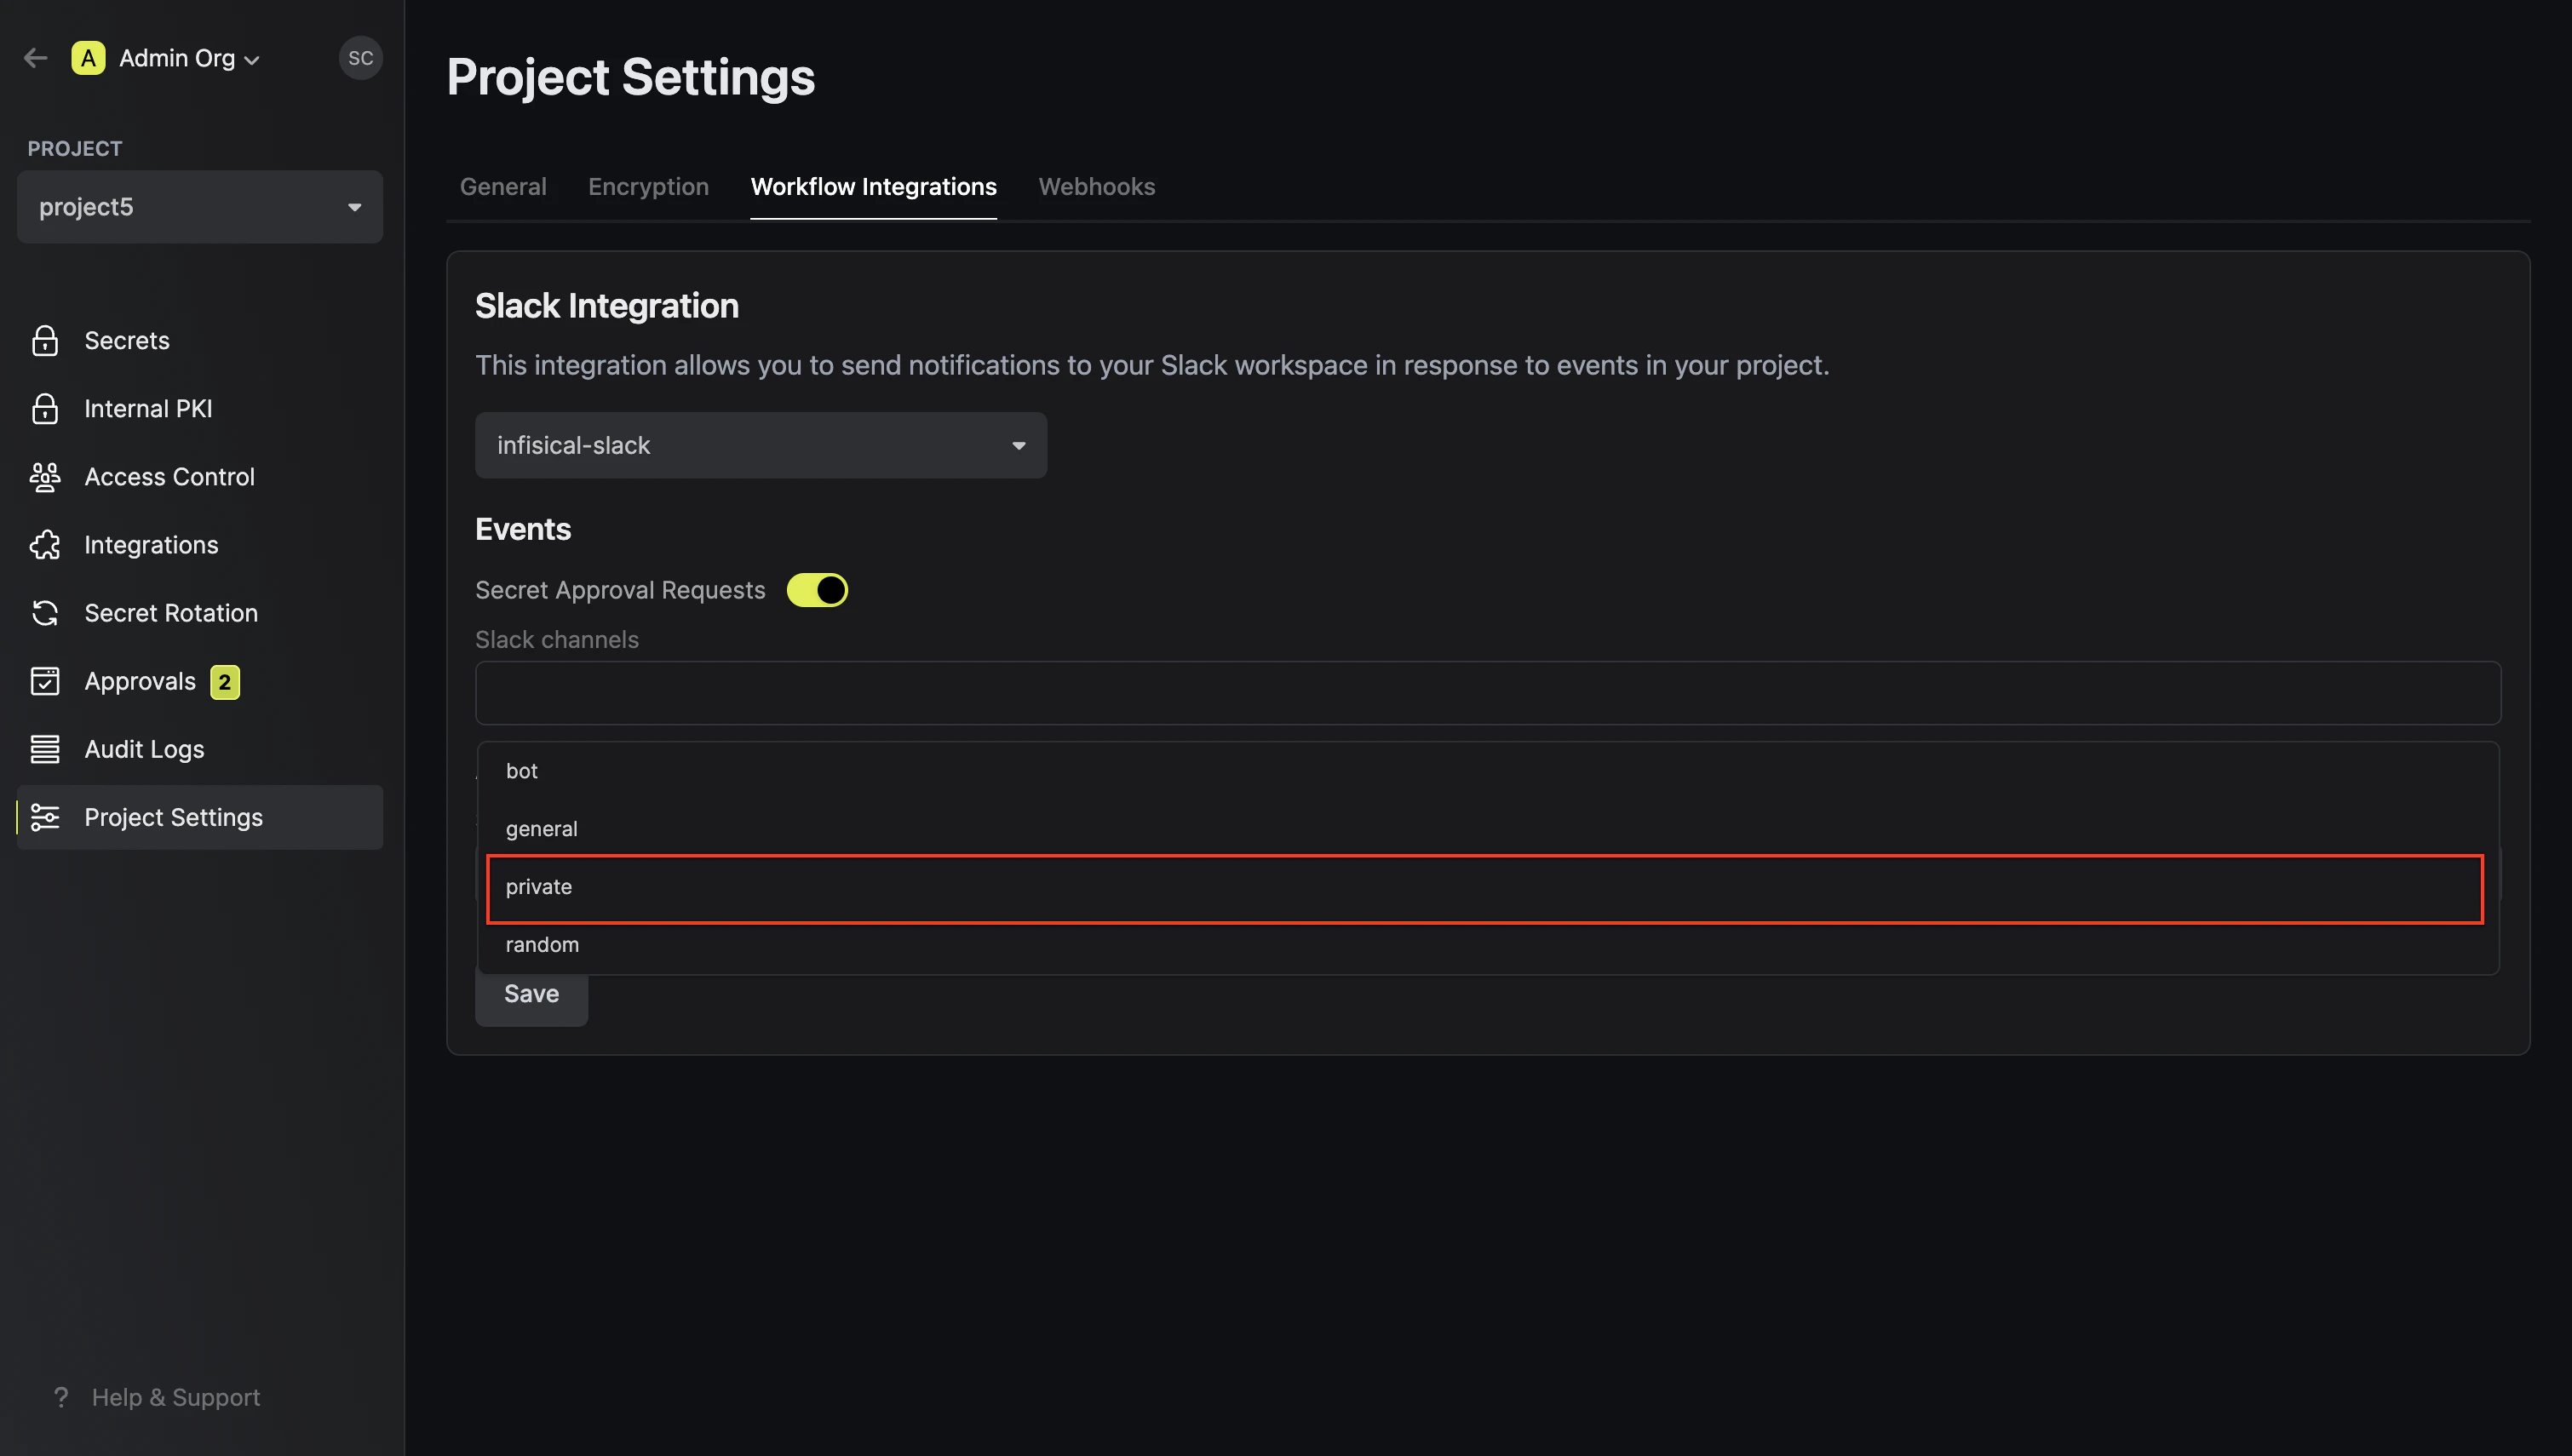Open Approvals in sidebar

(140, 681)
